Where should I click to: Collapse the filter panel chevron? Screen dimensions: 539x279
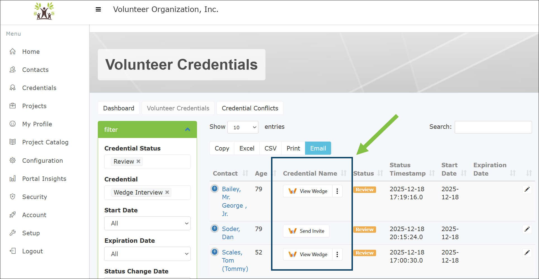[x=187, y=129]
